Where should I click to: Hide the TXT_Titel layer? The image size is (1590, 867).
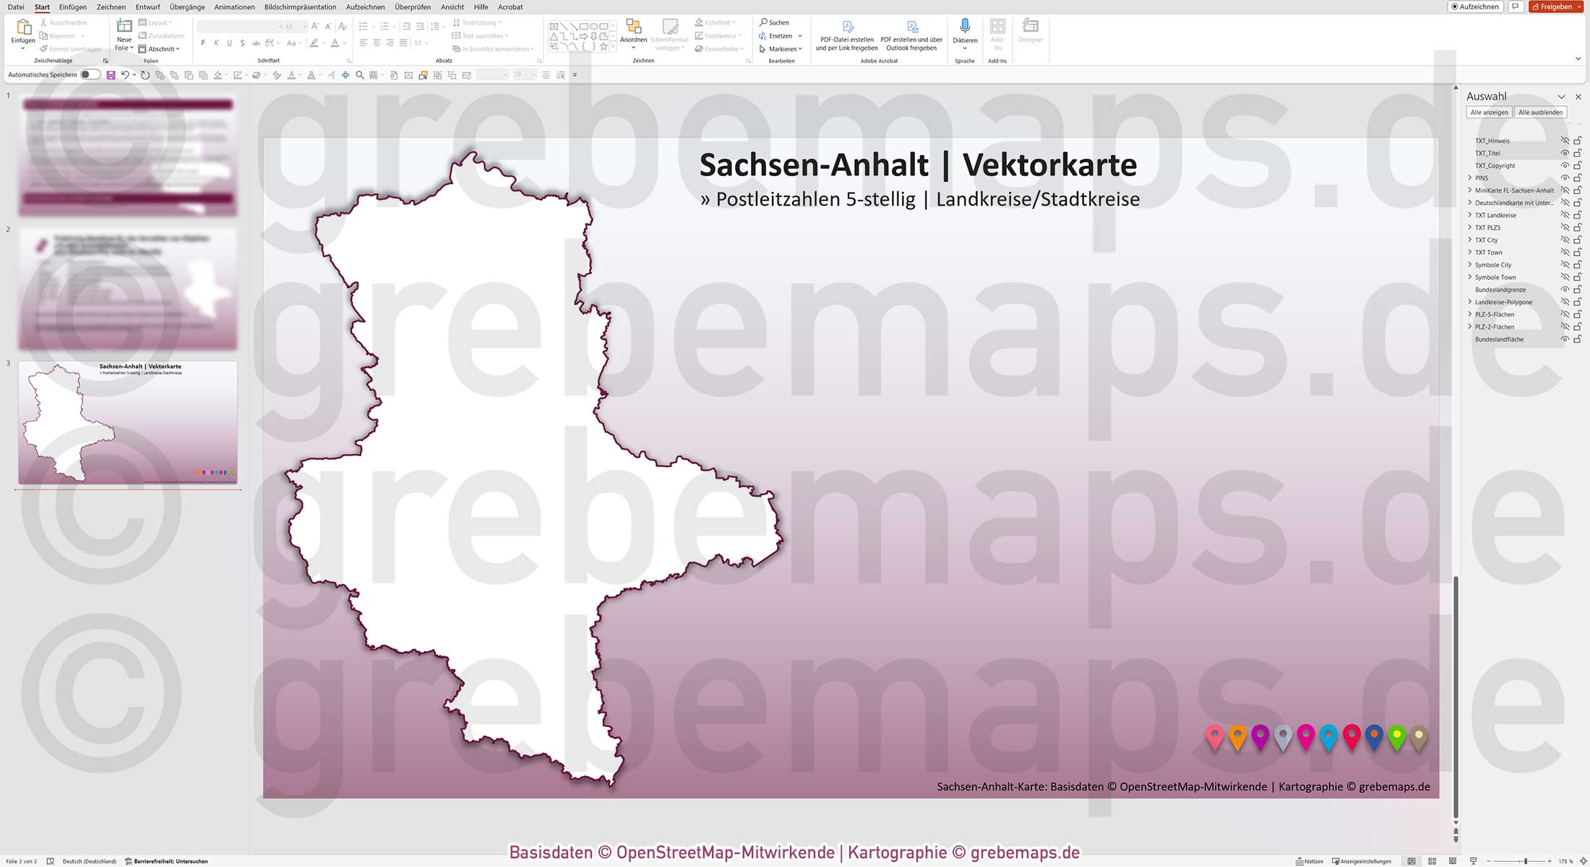click(x=1565, y=153)
